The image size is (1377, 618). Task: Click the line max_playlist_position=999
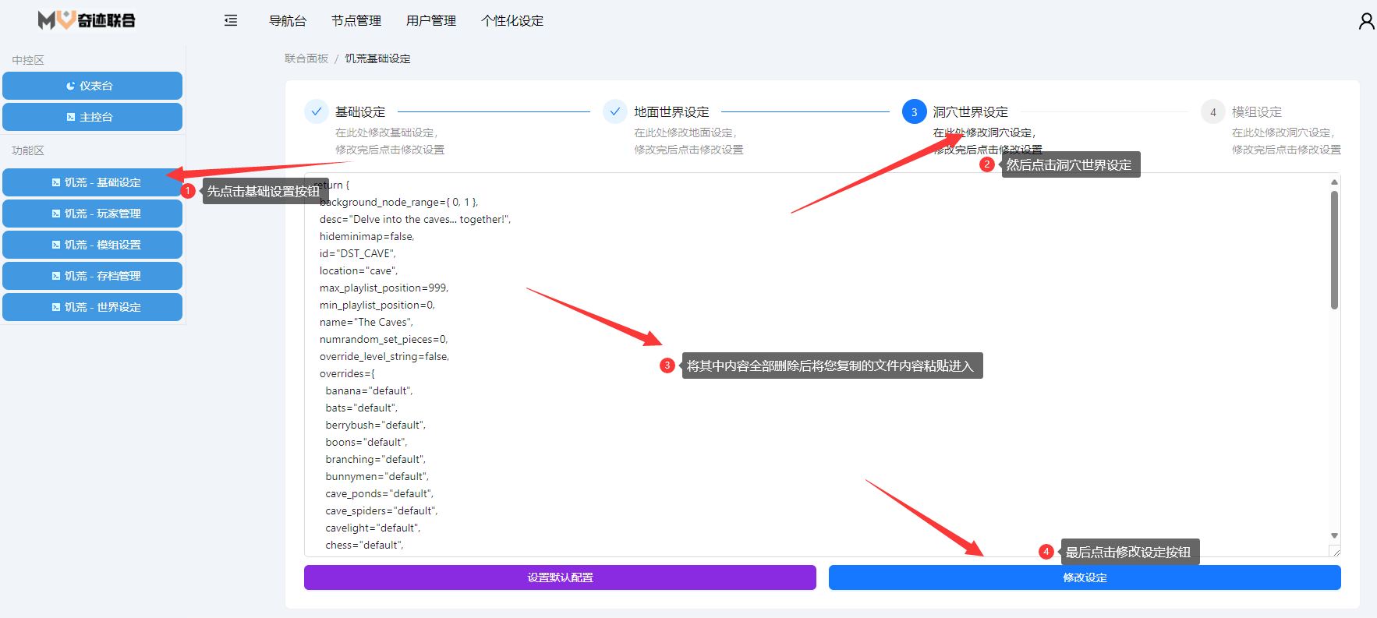(384, 288)
